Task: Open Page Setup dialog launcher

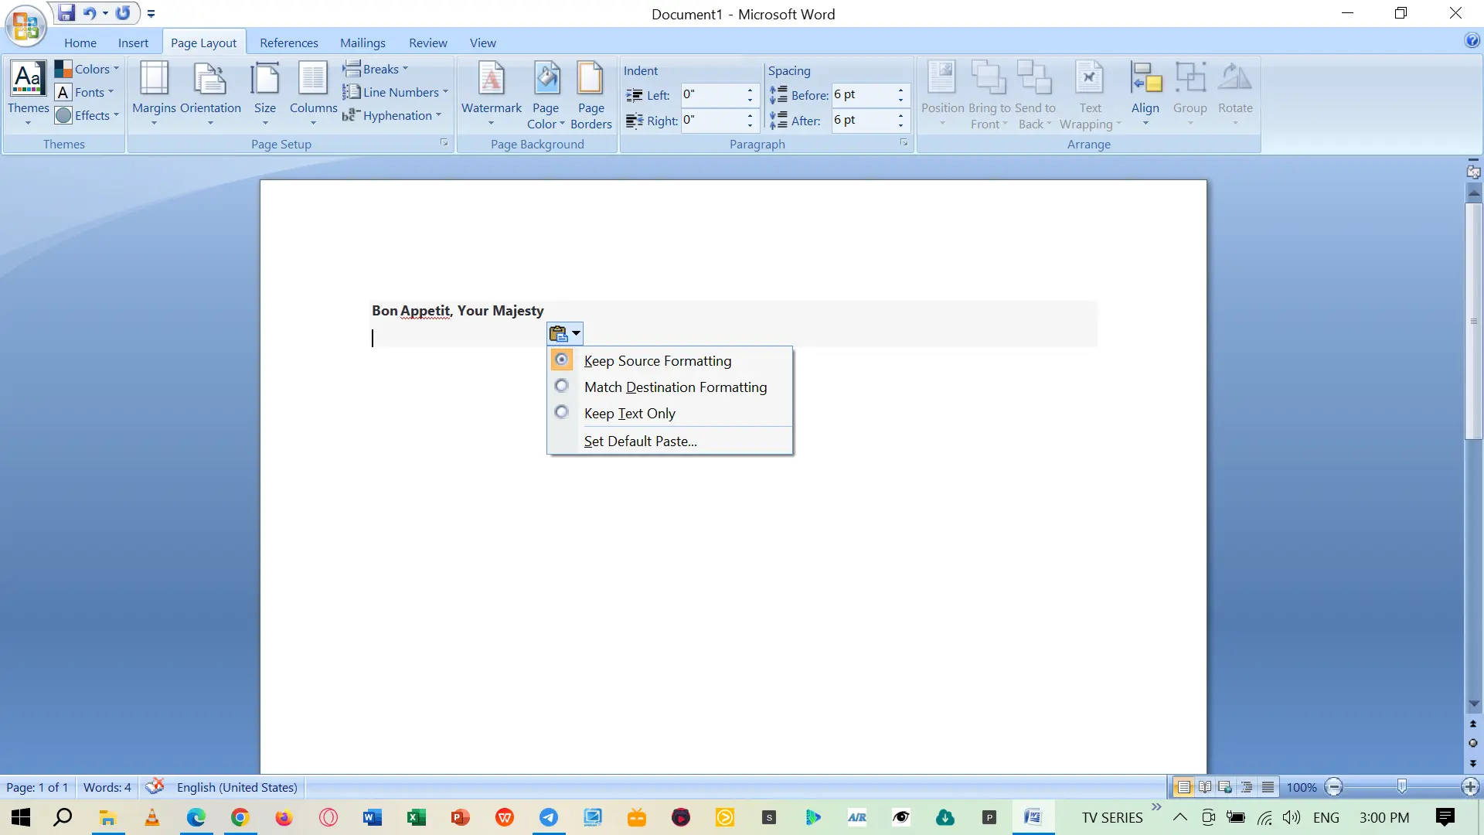Action: click(444, 143)
